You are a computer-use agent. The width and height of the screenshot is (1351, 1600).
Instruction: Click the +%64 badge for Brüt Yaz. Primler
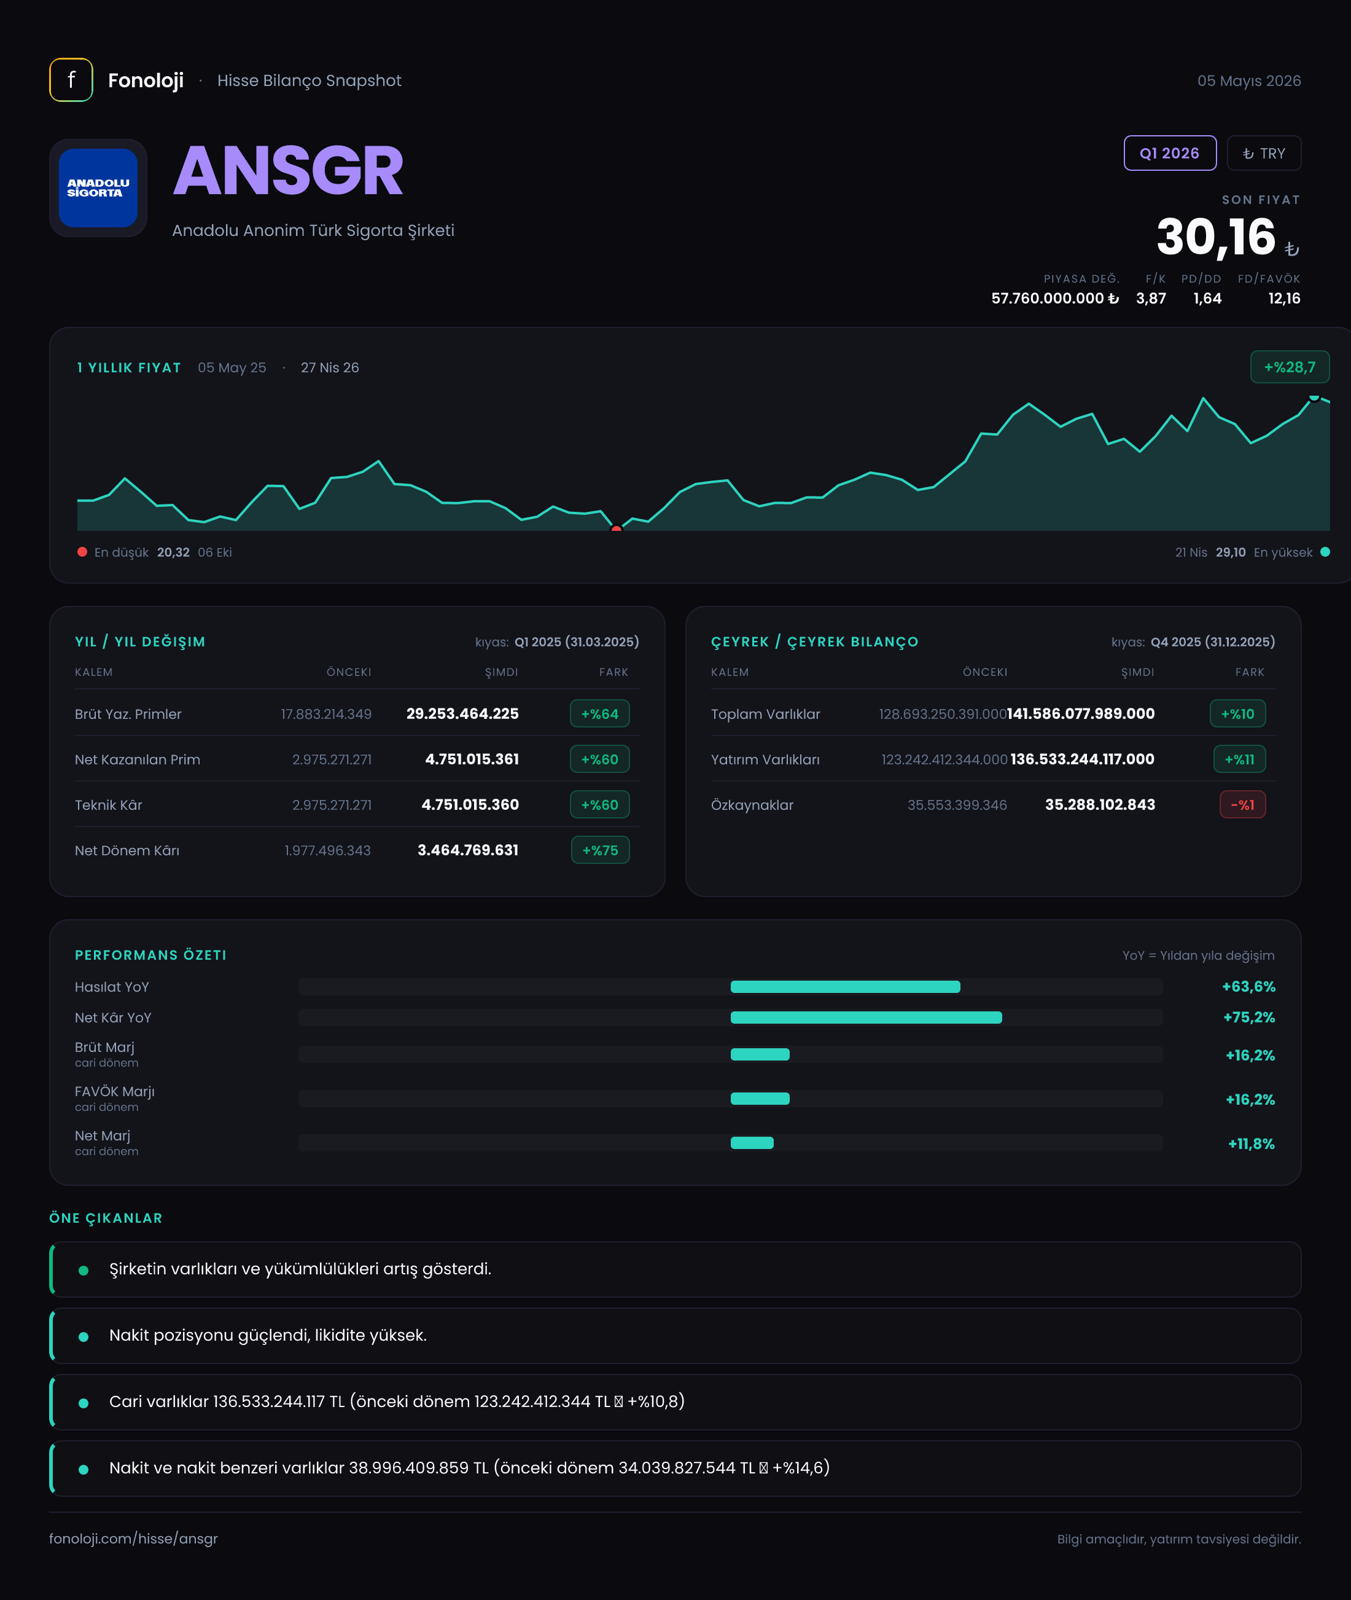pos(600,713)
